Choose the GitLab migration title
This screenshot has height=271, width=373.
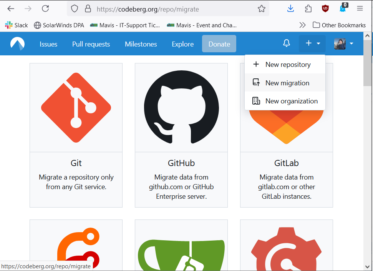pos(287,163)
